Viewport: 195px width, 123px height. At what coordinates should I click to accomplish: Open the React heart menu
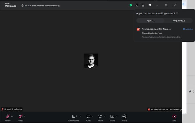(x=100, y=118)
